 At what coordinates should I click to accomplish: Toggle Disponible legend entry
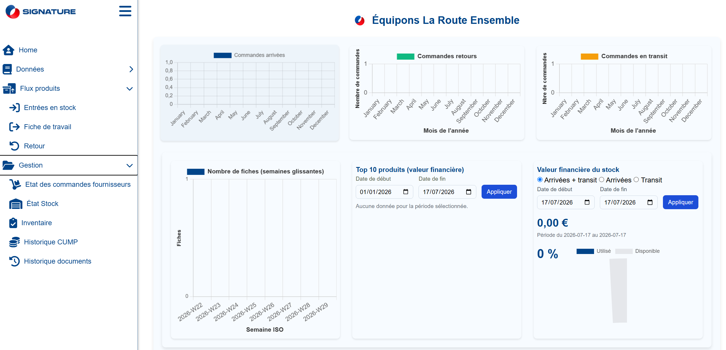point(637,251)
